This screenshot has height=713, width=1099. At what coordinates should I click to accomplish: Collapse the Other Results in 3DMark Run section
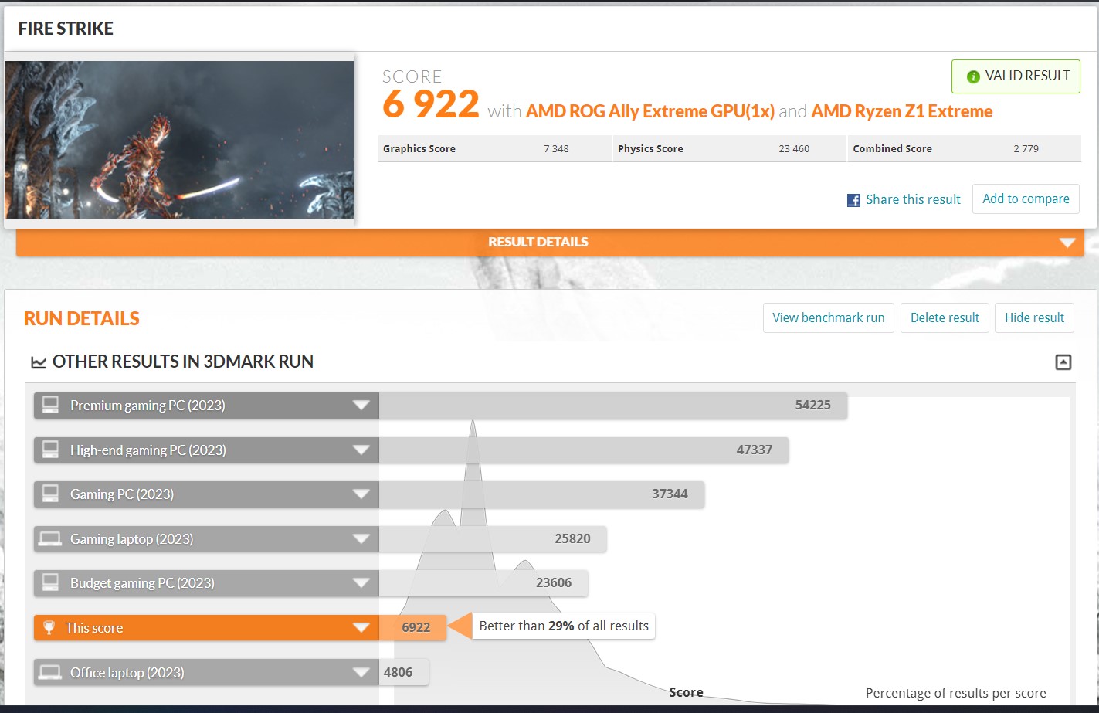(1063, 362)
